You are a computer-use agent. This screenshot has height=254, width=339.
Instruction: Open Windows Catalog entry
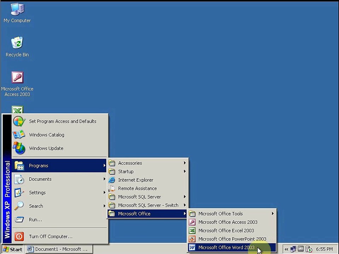click(59, 135)
